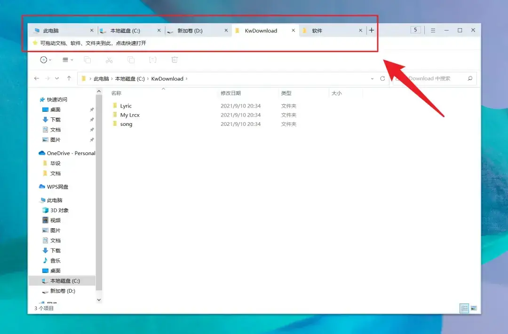Click the Cut scissors icon
508x334 pixels.
click(109, 60)
